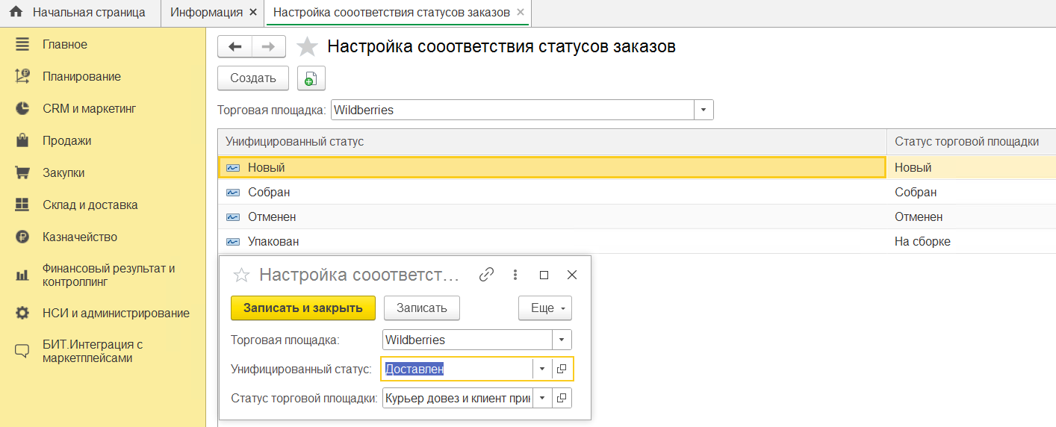The image size is (1056, 427).
Task: Expand the Wildberries filter dropdown
Action: click(x=704, y=110)
